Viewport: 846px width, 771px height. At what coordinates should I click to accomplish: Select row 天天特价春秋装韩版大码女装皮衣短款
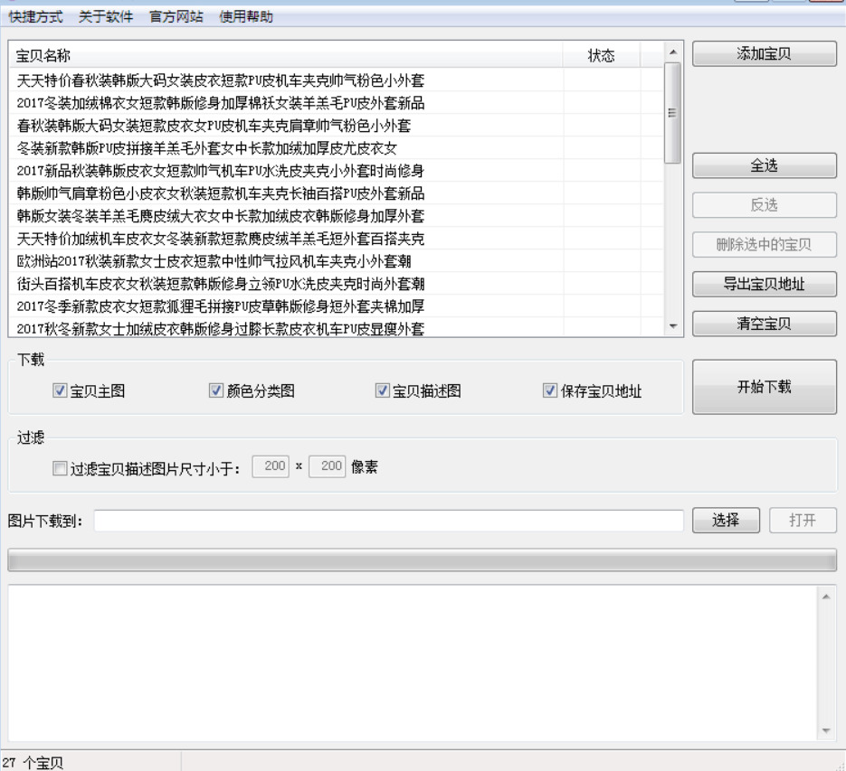pyautogui.click(x=336, y=80)
